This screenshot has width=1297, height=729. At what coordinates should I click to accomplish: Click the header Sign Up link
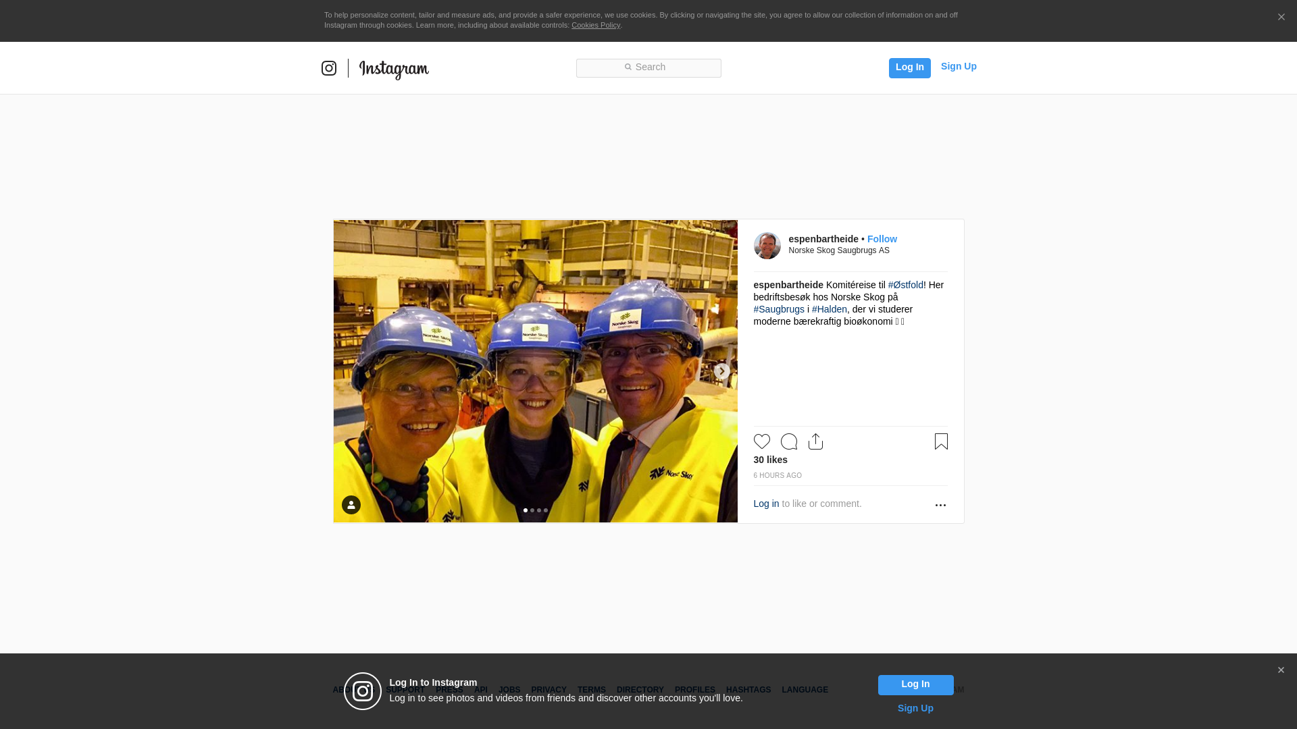(959, 66)
